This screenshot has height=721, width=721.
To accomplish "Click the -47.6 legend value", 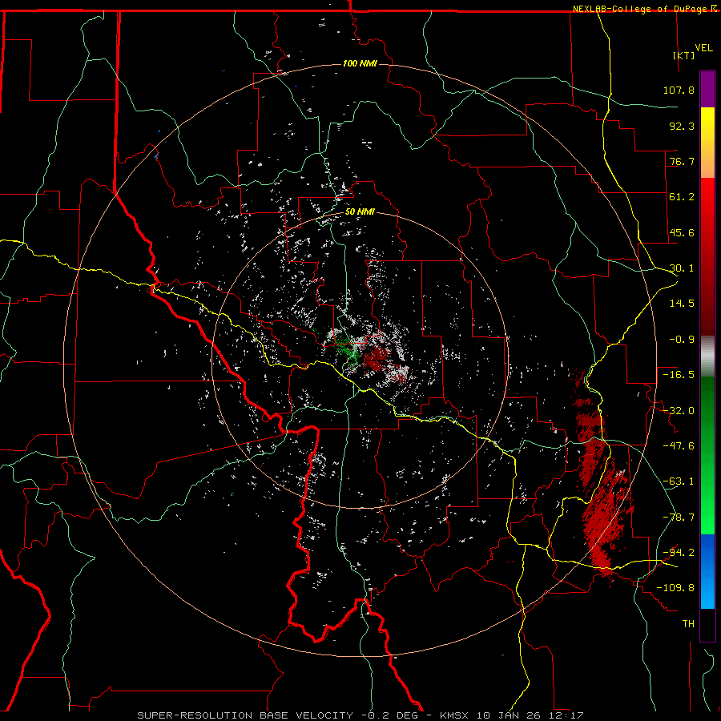I will (679, 446).
